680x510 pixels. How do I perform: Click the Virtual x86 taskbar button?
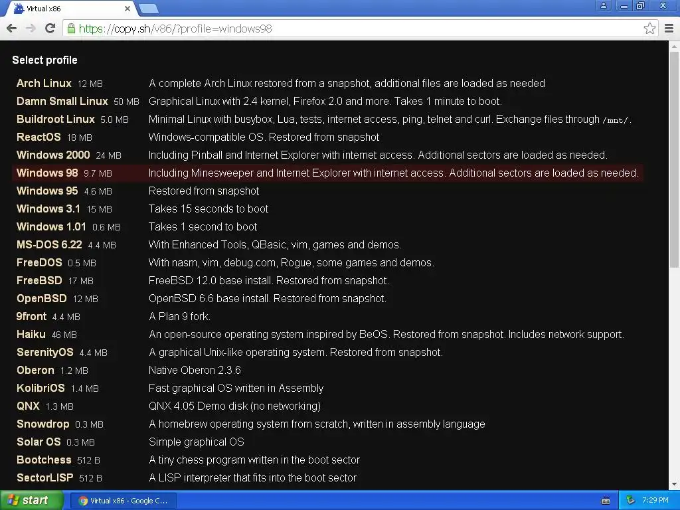(124, 501)
